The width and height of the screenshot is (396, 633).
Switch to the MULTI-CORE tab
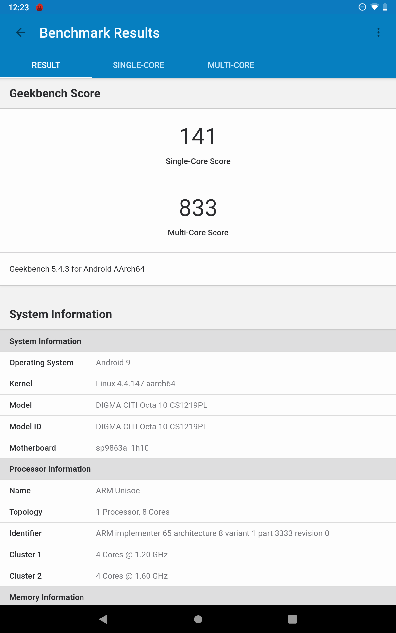tap(231, 65)
